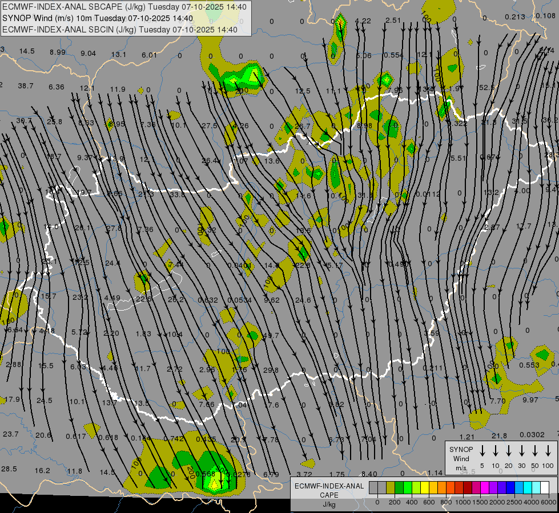Click the 4000 tick label on CAPE scale
559x513 pixels.
532,502
